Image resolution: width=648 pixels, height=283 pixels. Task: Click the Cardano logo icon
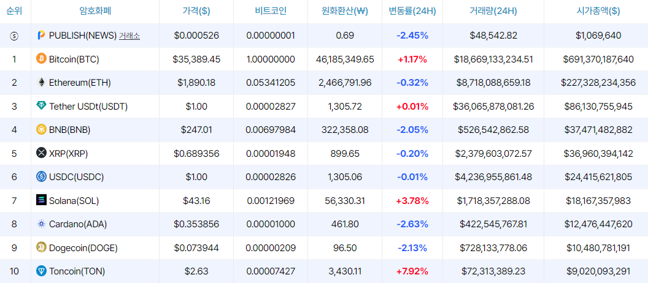tap(41, 224)
